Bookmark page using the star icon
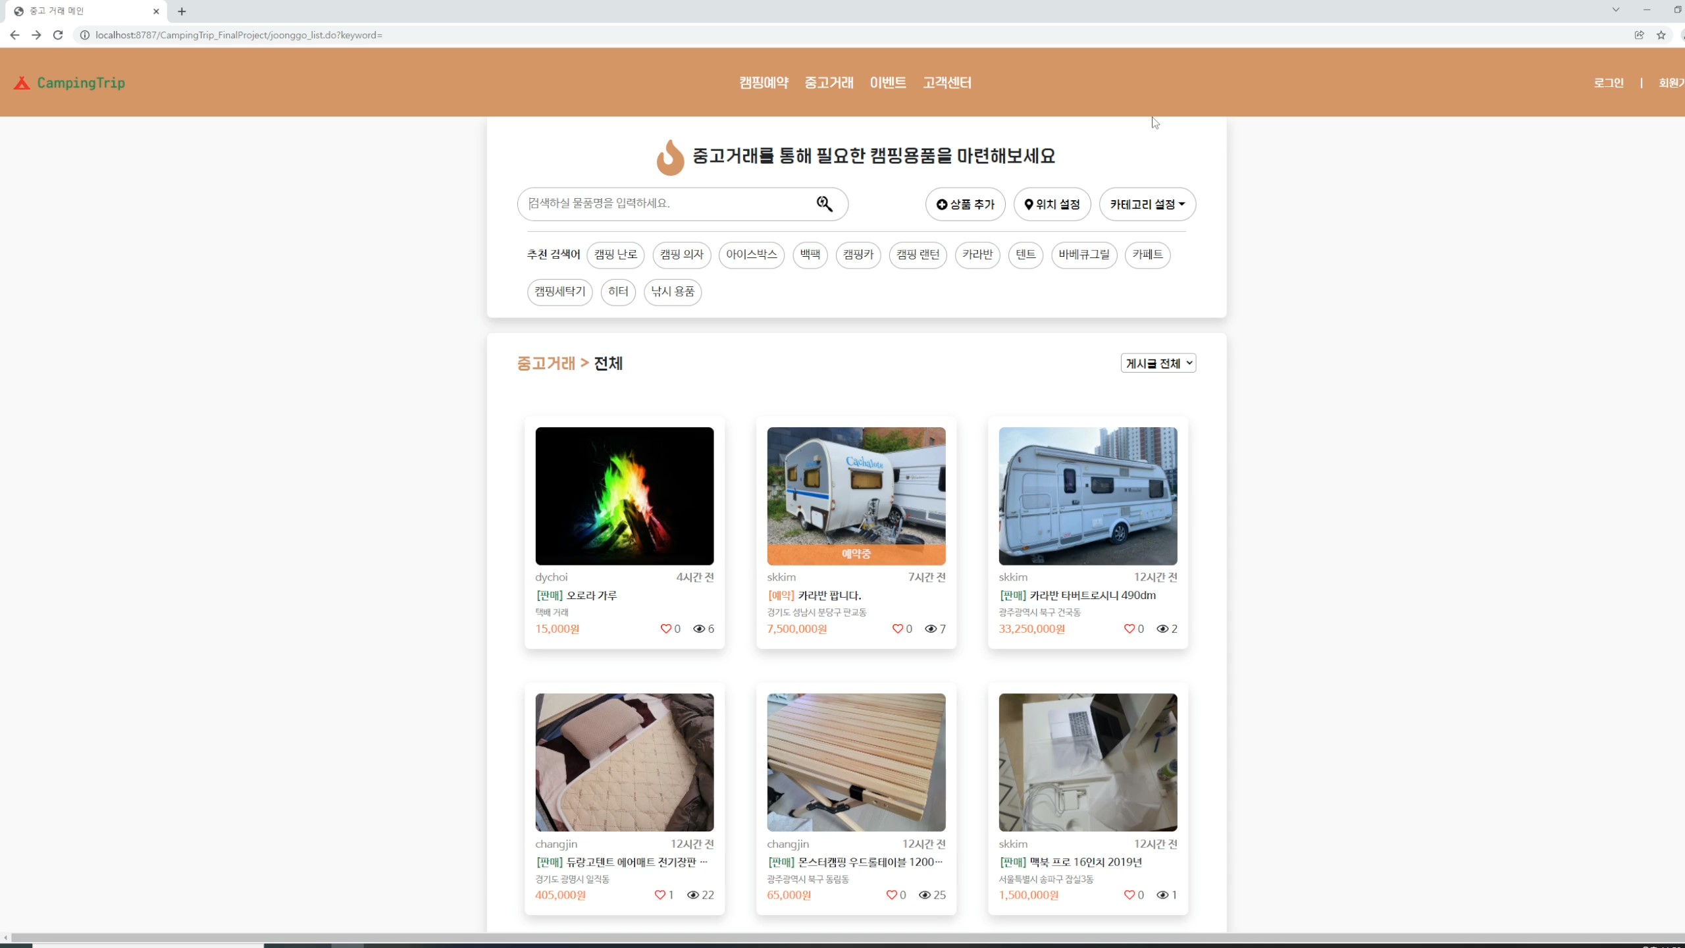 point(1661,35)
